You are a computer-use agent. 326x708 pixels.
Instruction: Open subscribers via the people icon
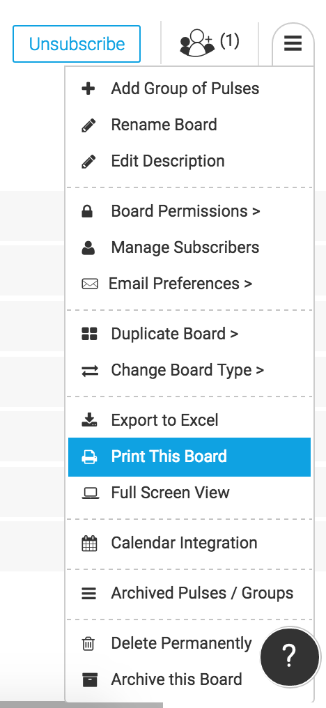tap(197, 43)
